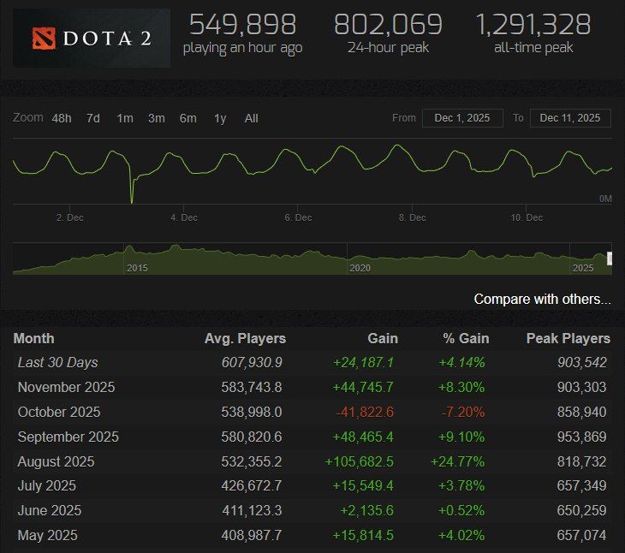Click the gain value +48,465.4
625x553 pixels.
[x=363, y=437]
